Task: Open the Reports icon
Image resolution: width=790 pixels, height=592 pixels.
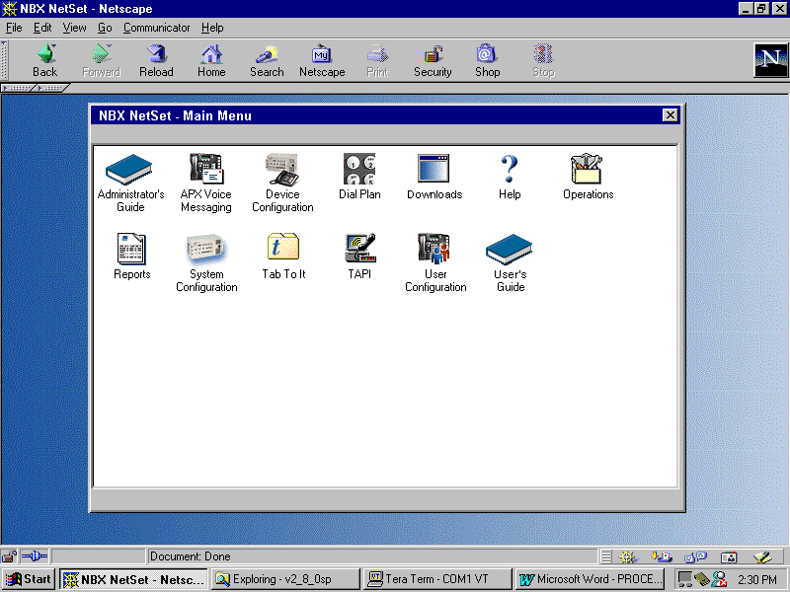Action: (131, 249)
